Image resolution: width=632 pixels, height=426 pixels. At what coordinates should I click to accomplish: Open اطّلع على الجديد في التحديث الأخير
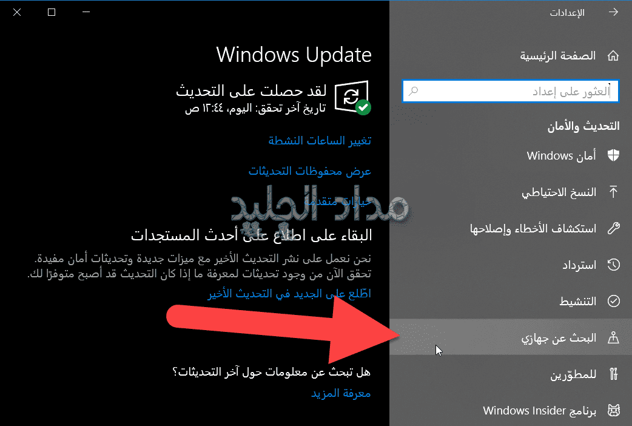pos(289,293)
